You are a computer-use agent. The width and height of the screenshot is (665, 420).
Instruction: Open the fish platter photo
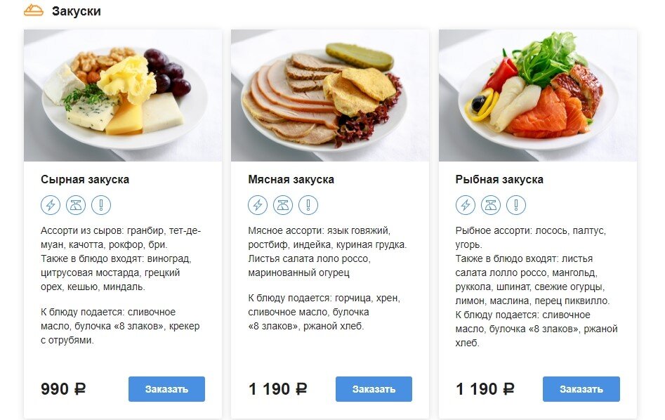pos(538,96)
